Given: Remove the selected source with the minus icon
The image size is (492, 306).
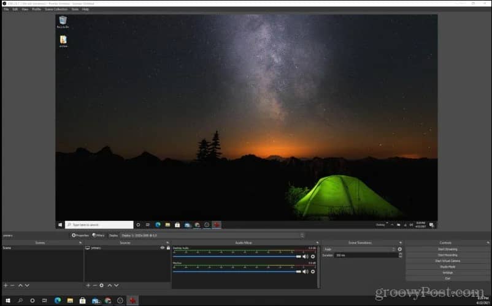Looking at the screenshot, I should pyautogui.click(x=94, y=285).
